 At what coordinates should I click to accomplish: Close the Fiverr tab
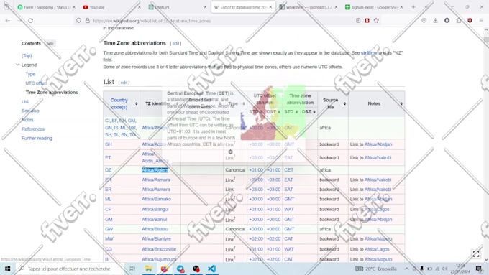click(x=74, y=7)
